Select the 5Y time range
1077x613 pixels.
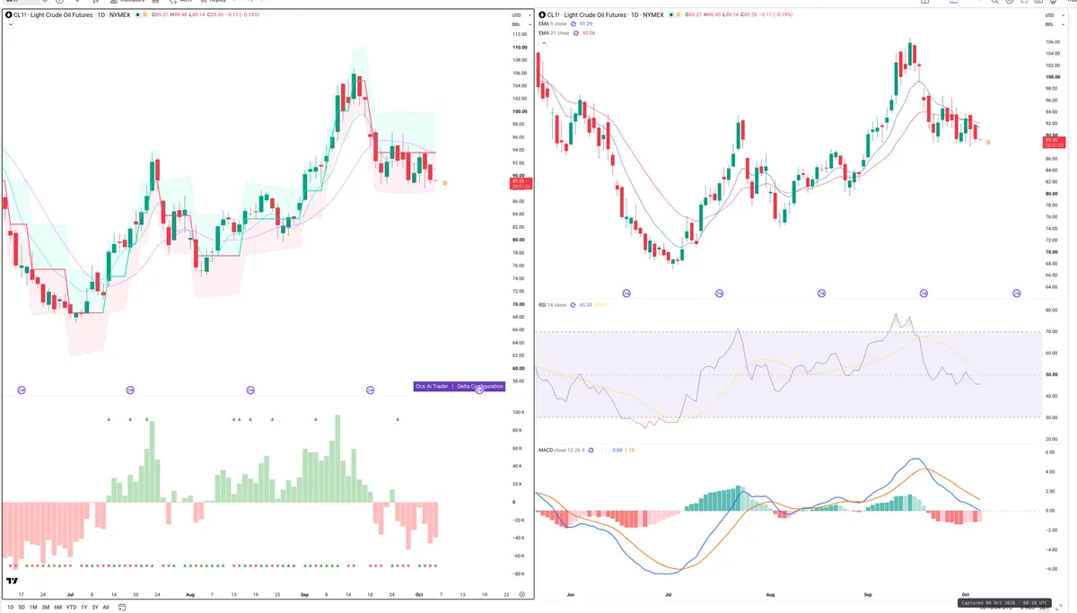95,608
